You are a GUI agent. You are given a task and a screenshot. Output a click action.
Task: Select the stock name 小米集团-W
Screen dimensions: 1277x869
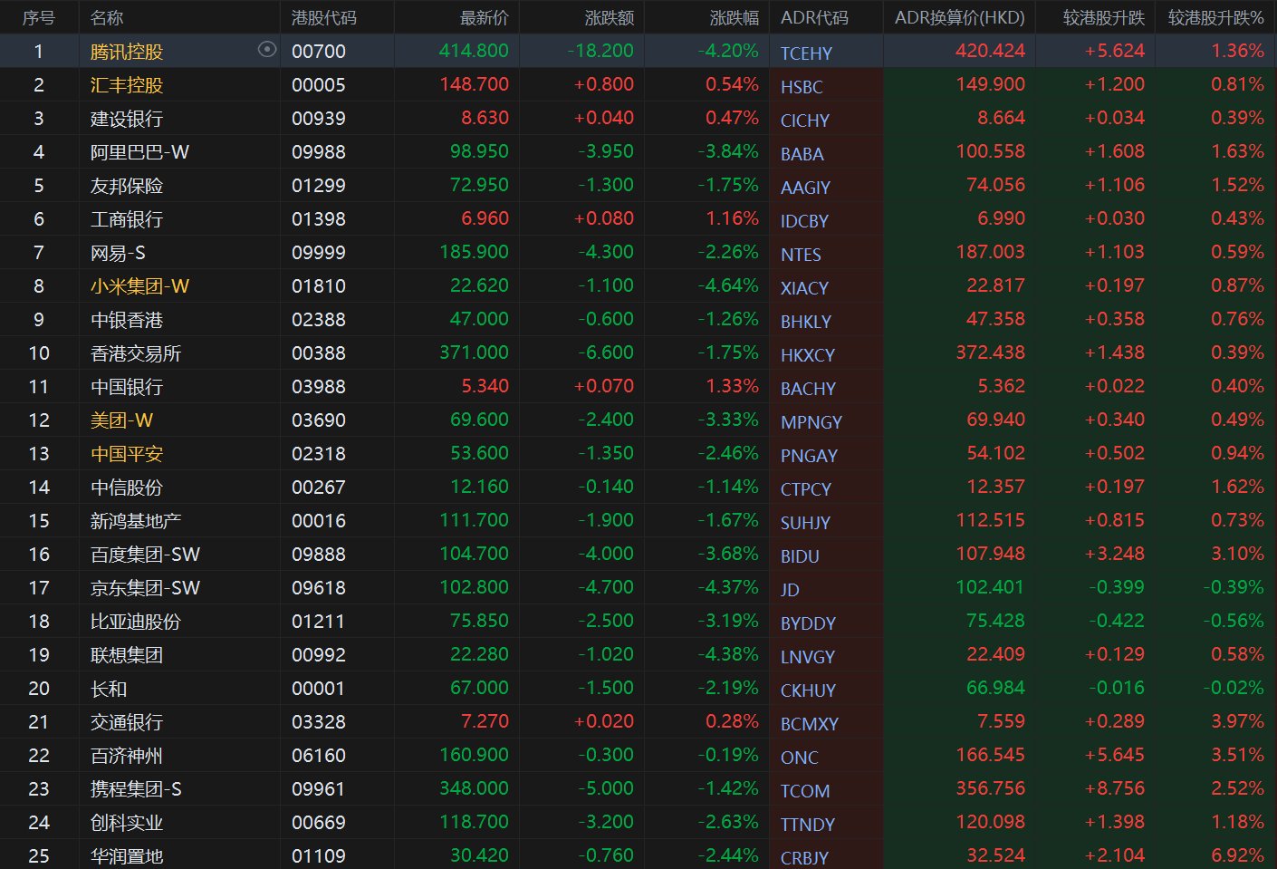[x=140, y=286]
